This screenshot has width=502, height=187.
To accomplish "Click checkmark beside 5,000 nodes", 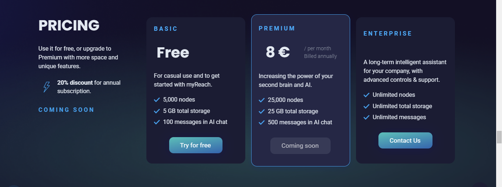I will pyautogui.click(x=157, y=100).
